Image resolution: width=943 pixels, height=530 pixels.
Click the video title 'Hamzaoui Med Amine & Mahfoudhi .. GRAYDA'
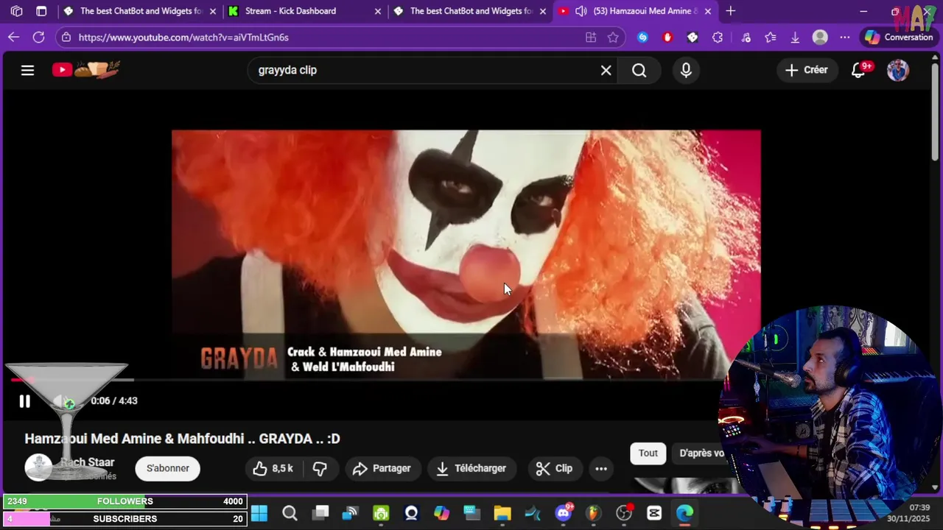point(182,439)
